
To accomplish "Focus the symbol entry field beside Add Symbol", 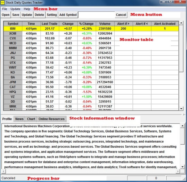I will pos(97,15).
